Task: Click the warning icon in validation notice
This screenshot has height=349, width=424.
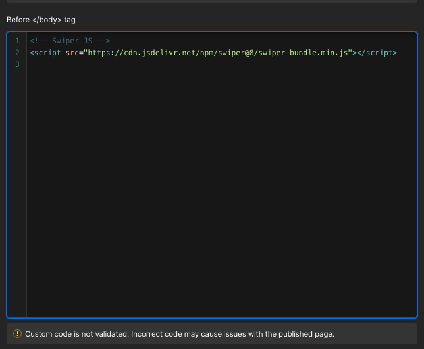Action: (17, 334)
